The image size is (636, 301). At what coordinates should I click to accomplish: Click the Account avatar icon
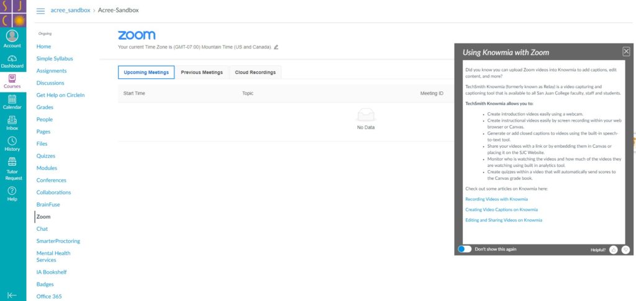click(12, 35)
